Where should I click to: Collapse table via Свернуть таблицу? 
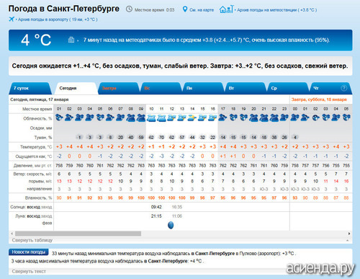pyautogui.click(x=32, y=240)
